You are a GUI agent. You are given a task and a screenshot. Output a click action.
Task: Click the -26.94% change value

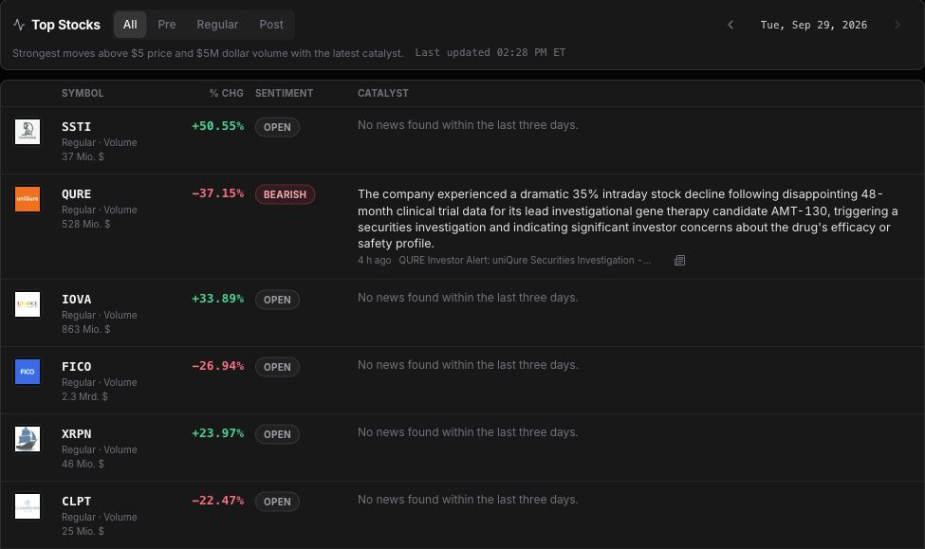click(x=217, y=365)
